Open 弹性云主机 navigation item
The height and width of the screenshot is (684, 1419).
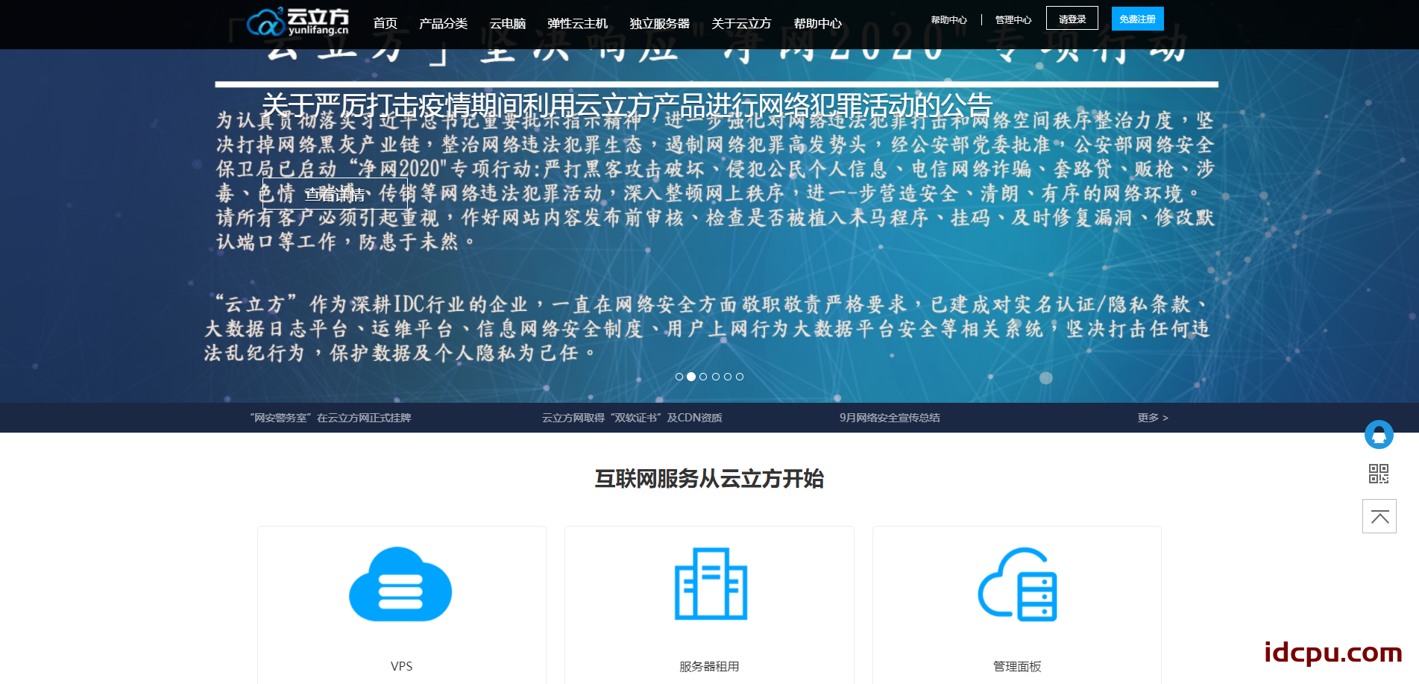coord(577,23)
